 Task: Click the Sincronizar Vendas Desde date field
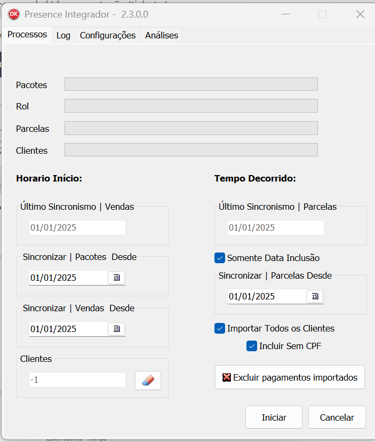point(68,329)
